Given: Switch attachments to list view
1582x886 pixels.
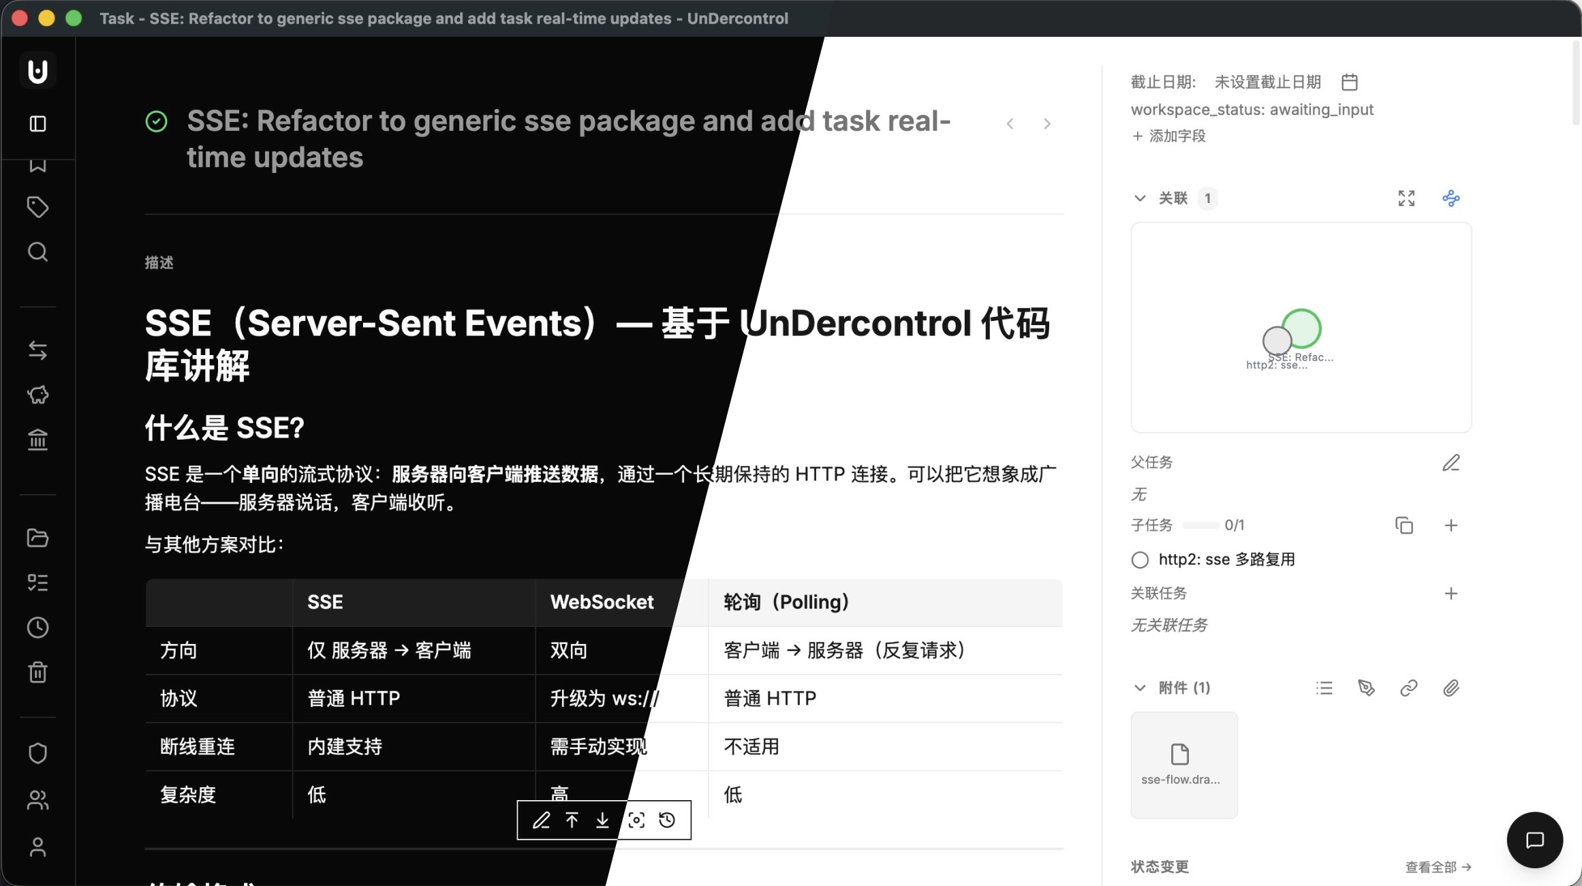Looking at the screenshot, I should click(x=1324, y=688).
